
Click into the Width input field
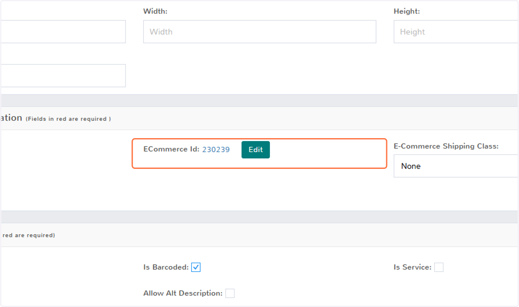tap(259, 32)
